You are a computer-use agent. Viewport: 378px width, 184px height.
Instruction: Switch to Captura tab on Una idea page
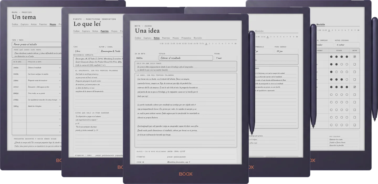tap(147, 38)
